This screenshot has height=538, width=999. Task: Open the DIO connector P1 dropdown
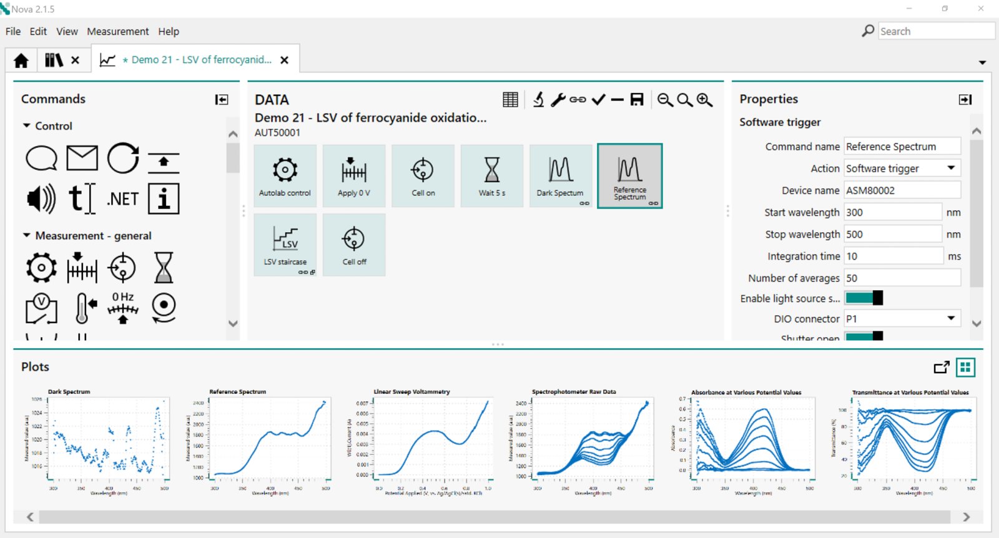coord(902,319)
